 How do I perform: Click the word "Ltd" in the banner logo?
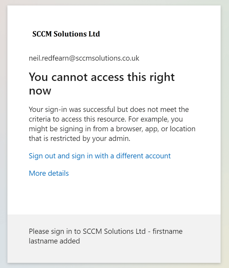(94, 34)
